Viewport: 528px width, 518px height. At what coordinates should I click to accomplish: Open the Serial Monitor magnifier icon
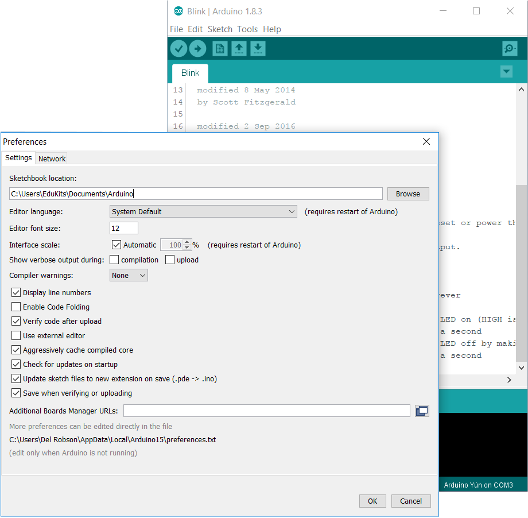(510, 49)
